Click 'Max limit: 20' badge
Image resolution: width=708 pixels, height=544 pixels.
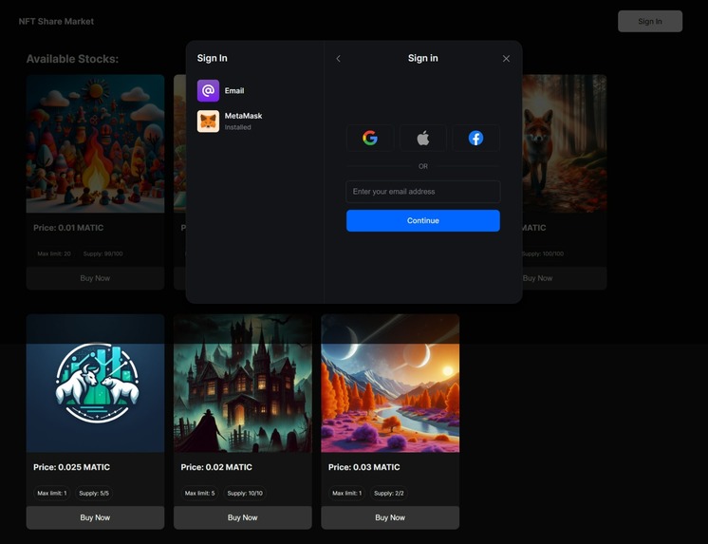coord(54,253)
